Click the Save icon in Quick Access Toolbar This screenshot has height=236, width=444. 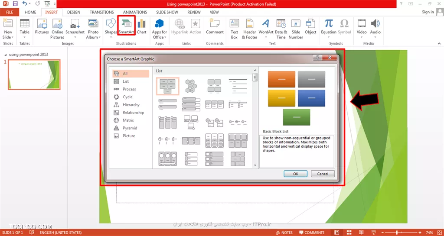pos(15,4)
